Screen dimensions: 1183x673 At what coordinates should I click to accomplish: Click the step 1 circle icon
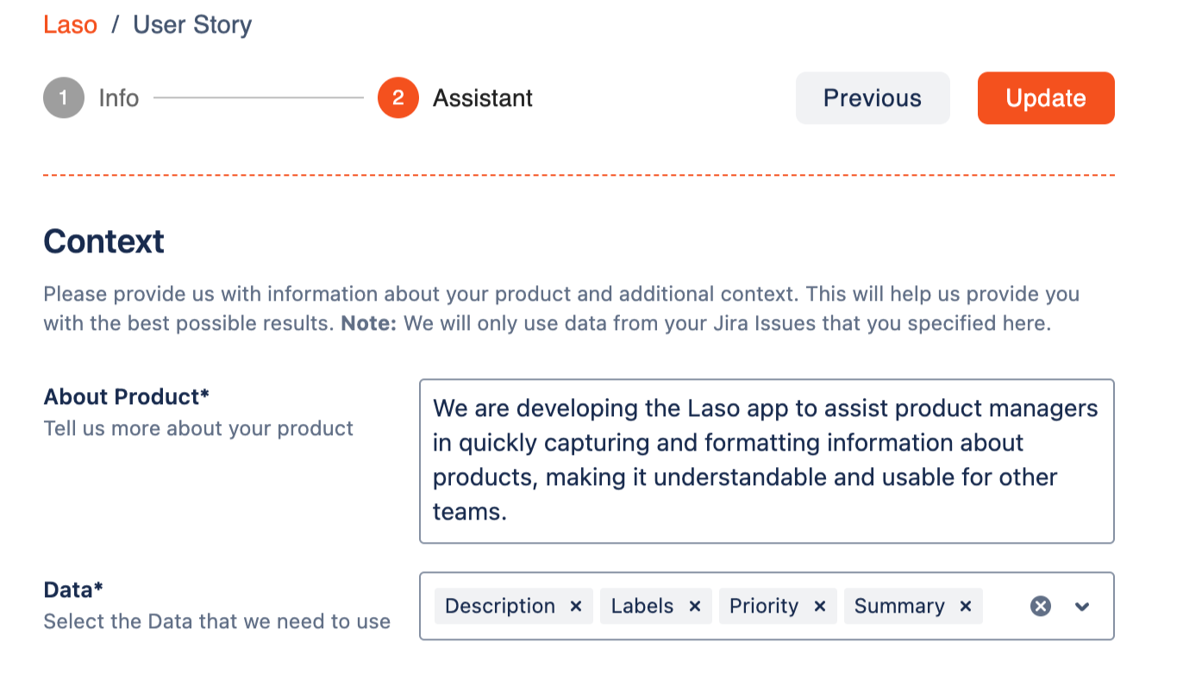(64, 98)
